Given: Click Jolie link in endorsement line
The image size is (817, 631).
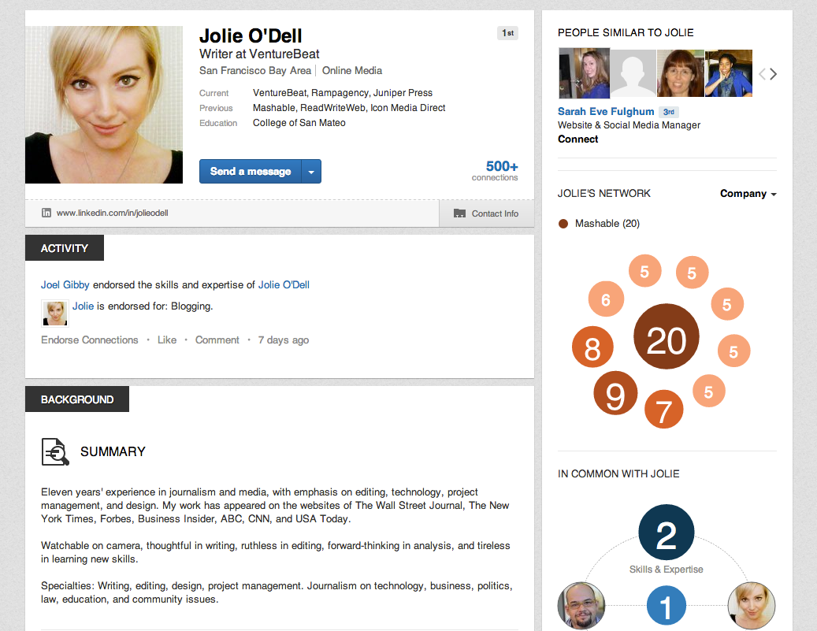Looking at the screenshot, I should click(83, 306).
